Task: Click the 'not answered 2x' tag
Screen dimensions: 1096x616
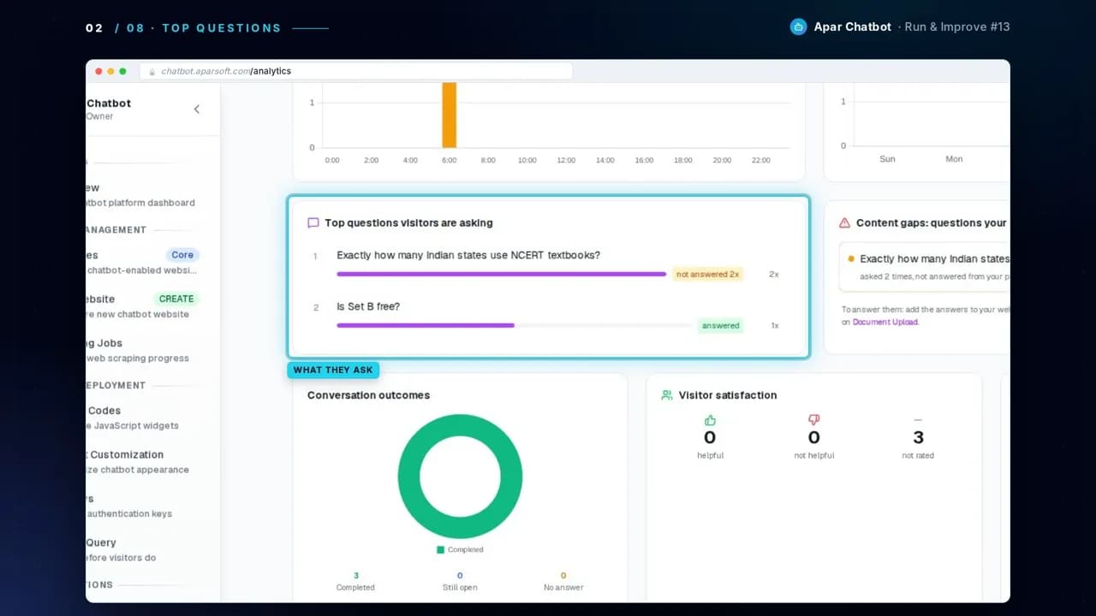Action: 707,274
